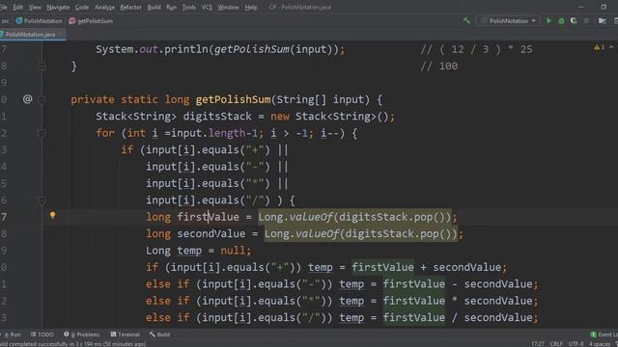Click the PolishNotation breadcrumb
This screenshot has width=618, height=347.
(x=42, y=21)
